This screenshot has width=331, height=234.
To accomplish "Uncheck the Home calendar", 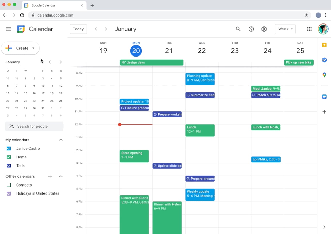I will coord(9,157).
